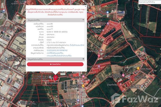
Task: Select the survey sheet value 5234 IV 3838-00 (4000)
Action: (57, 32)
